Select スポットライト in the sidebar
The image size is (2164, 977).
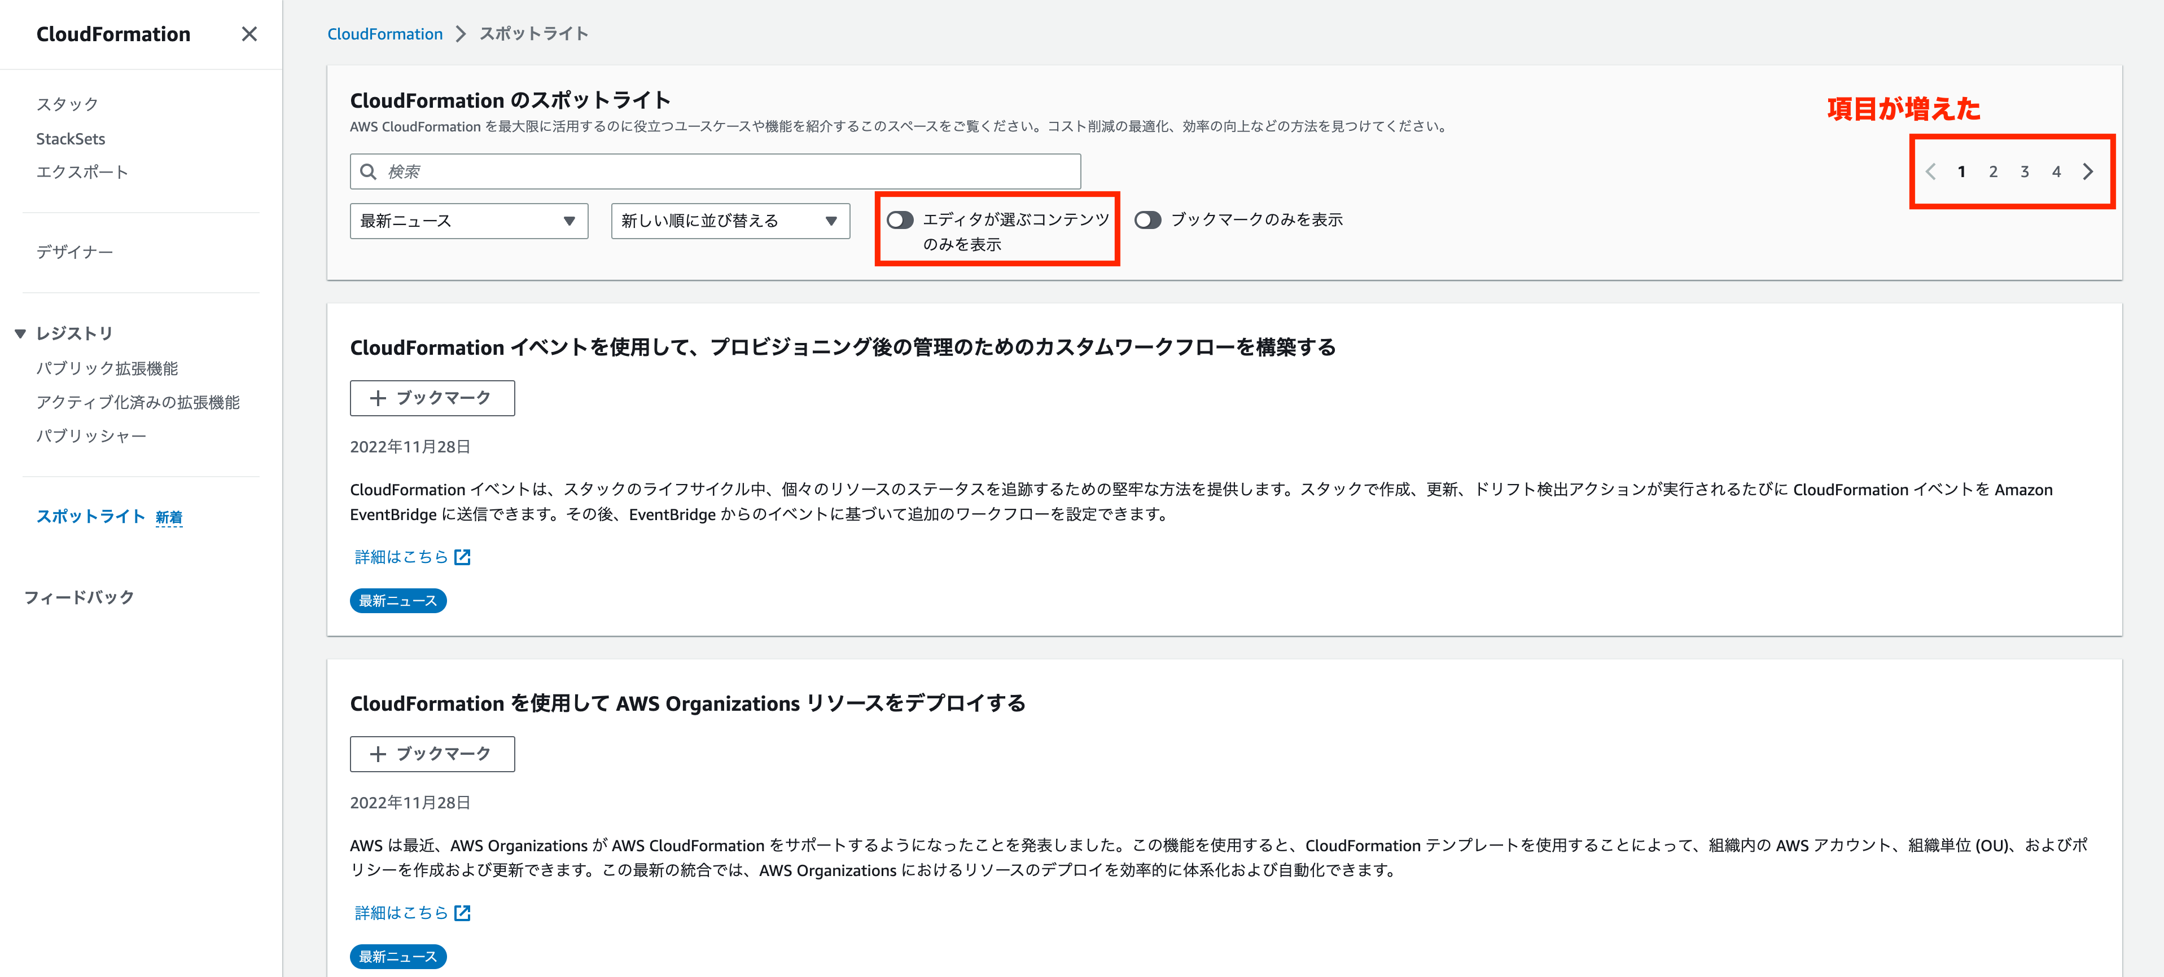click(91, 516)
